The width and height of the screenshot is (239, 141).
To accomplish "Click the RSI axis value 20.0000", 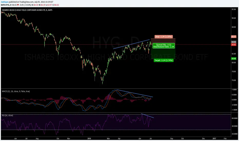I will tap(234, 134).
